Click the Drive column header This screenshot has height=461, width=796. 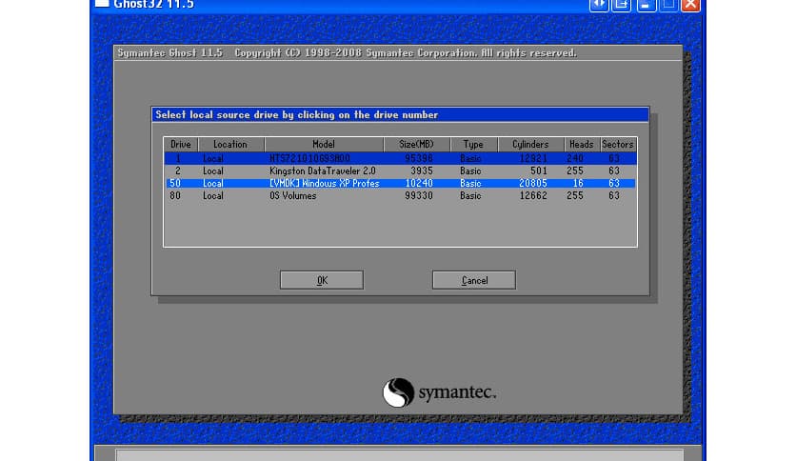pyautogui.click(x=181, y=145)
